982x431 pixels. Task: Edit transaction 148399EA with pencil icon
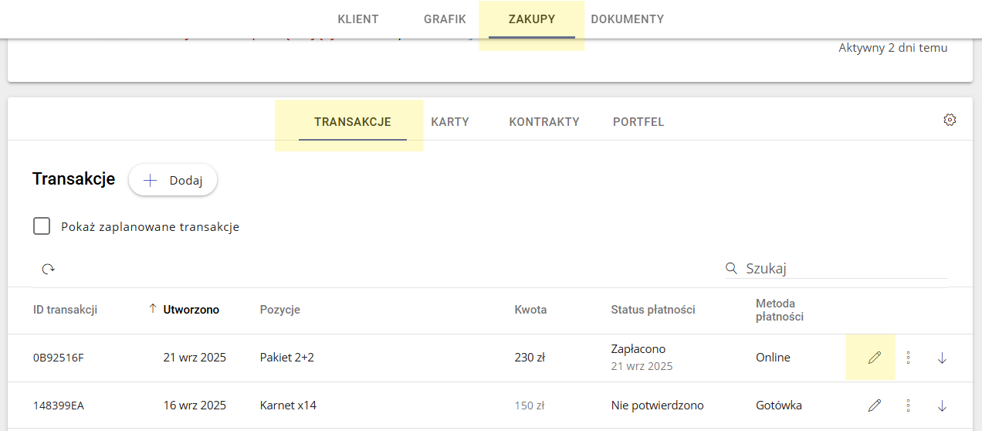pyautogui.click(x=874, y=406)
